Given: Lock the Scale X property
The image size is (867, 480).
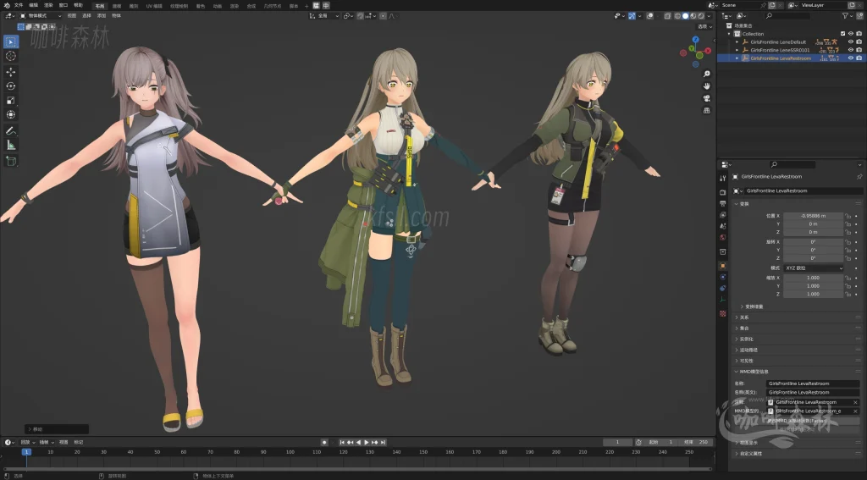Looking at the screenshot, I should [848, 278].
